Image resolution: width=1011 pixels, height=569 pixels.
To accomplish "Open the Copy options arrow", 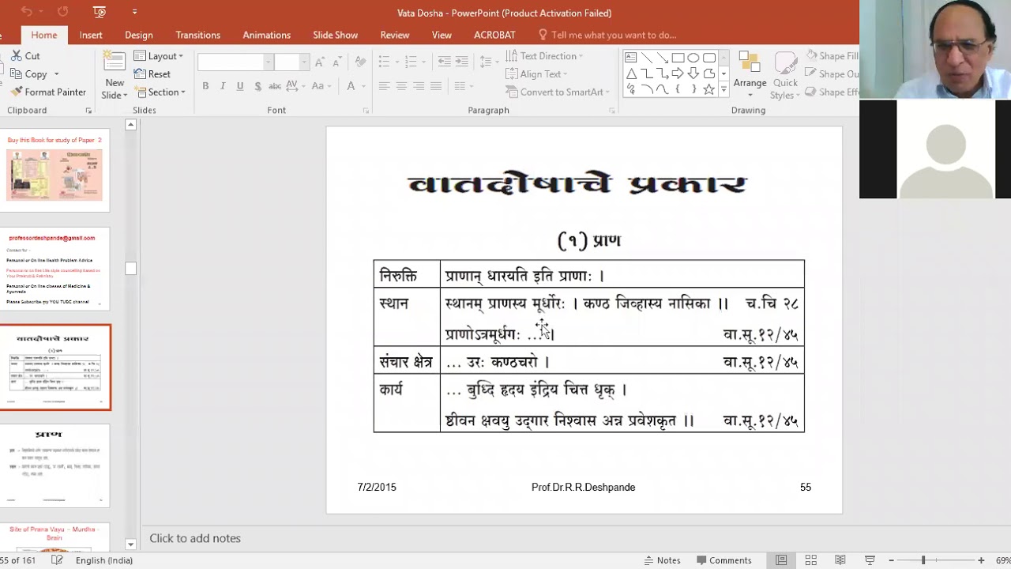I will coord(56,74).
